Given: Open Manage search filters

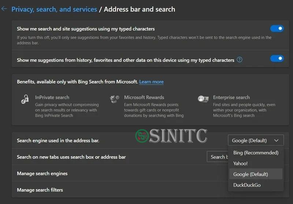Looking at the screenshot, I should point(120,190).
